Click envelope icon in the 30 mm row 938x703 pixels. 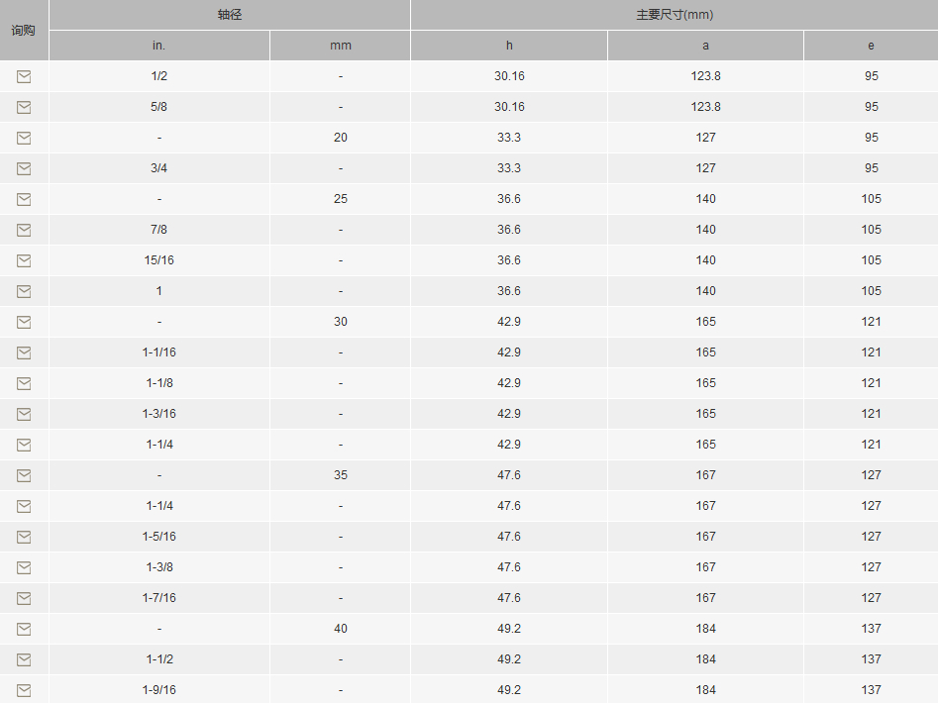point(24,322)
